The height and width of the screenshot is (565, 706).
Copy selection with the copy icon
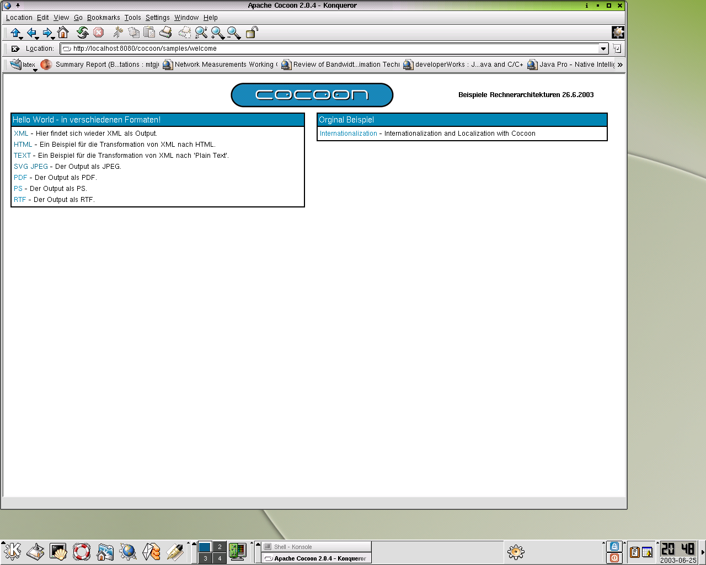(x=133, y=33)
